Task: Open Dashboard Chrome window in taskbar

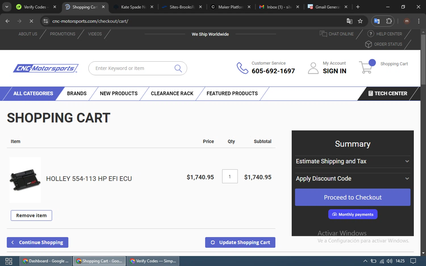Action: [x=46, y=261]
